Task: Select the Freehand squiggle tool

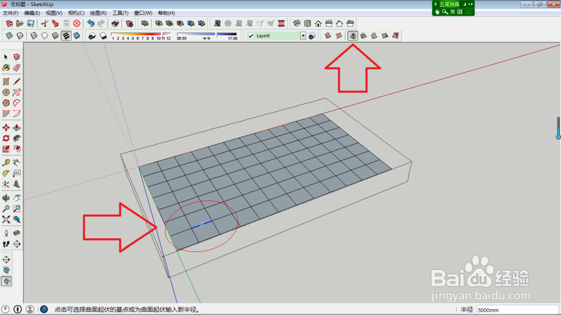Action: click(17, 92)
